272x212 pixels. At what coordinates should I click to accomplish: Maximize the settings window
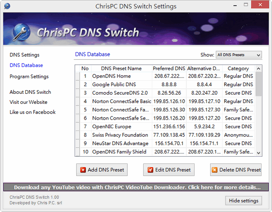click(246, 5)
